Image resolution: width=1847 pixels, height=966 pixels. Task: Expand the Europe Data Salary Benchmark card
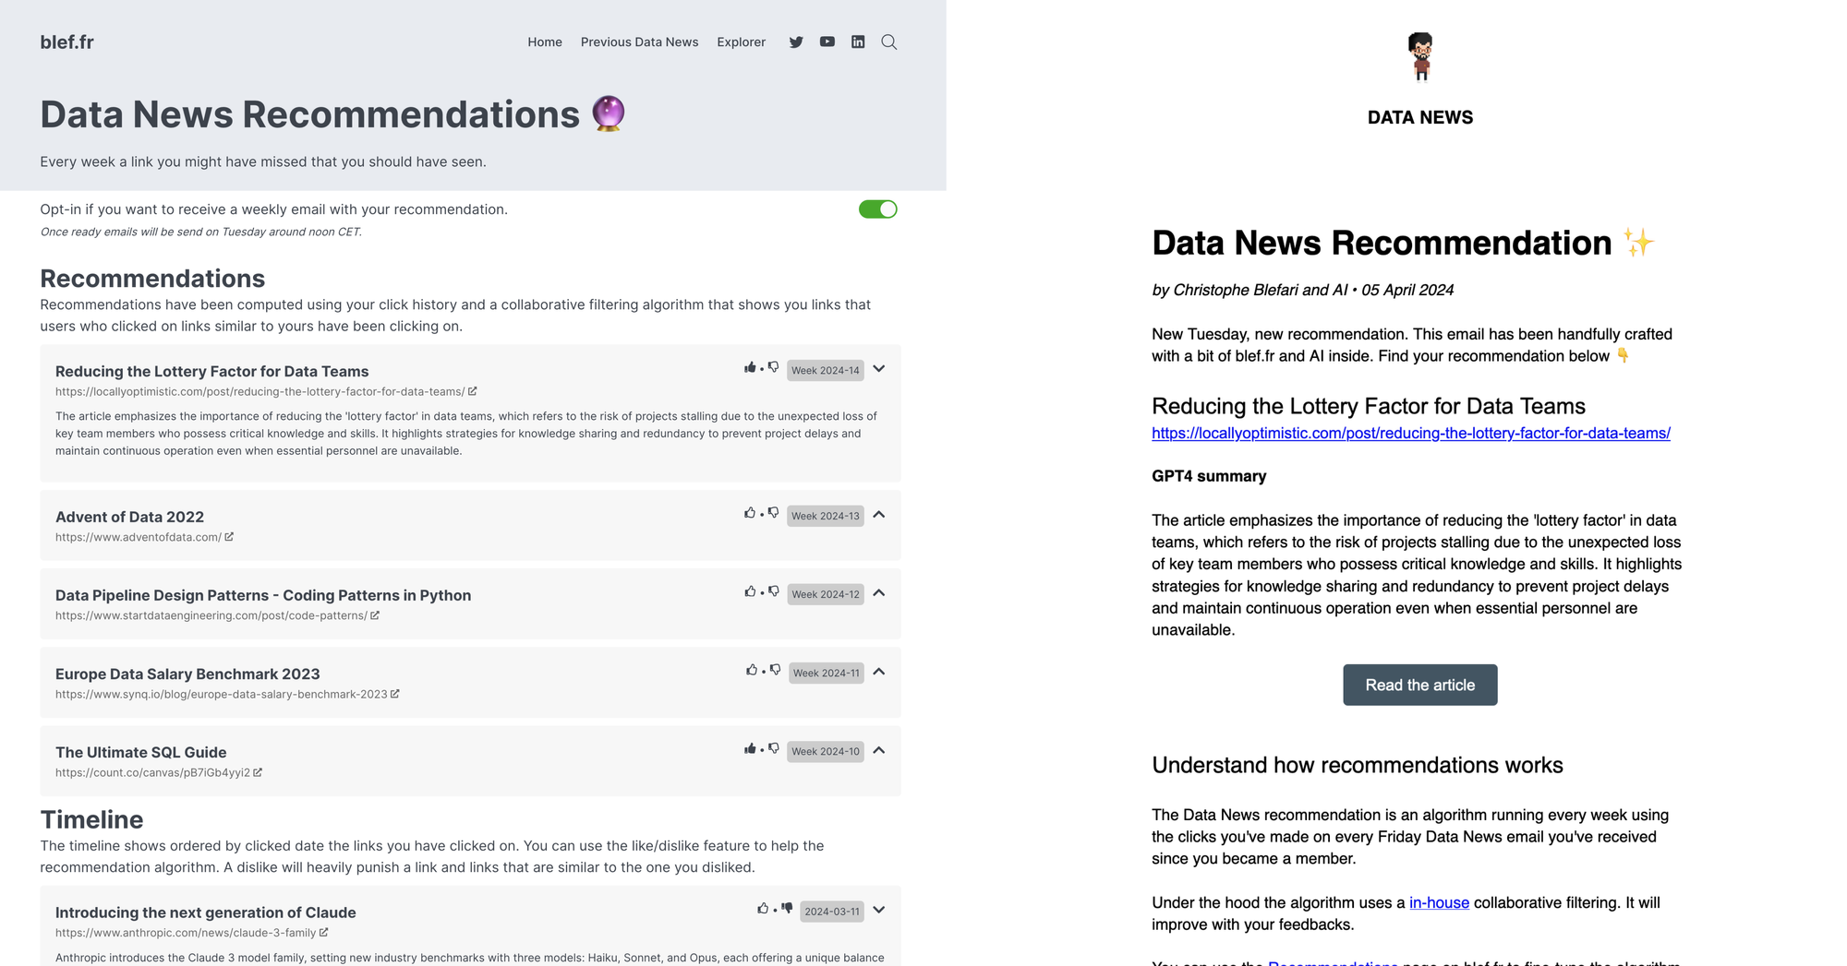tap(879, 672)
